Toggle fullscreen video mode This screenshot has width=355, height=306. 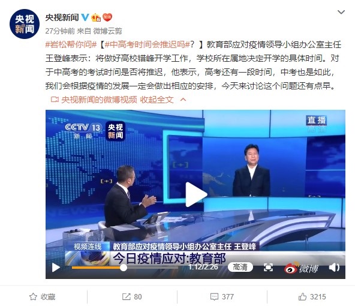(x=268, y=268)
